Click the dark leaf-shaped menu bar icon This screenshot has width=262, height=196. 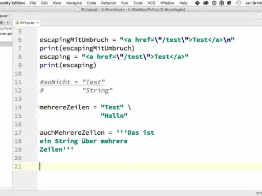(x=229, y=3)
